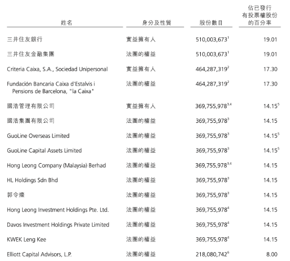Click 369,755,978 in GuoLine Overseas row
The height and width of the screenshot is (261, 290).
(x=211, y=136)
